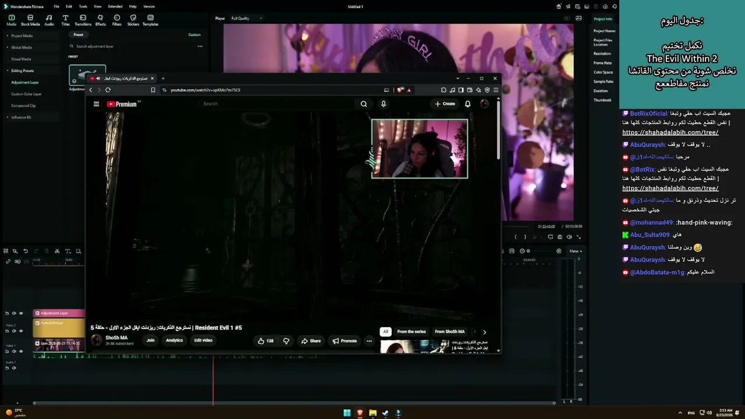Expand the Global Media tree item
745x419 pixels.
[x=8, y=47]
